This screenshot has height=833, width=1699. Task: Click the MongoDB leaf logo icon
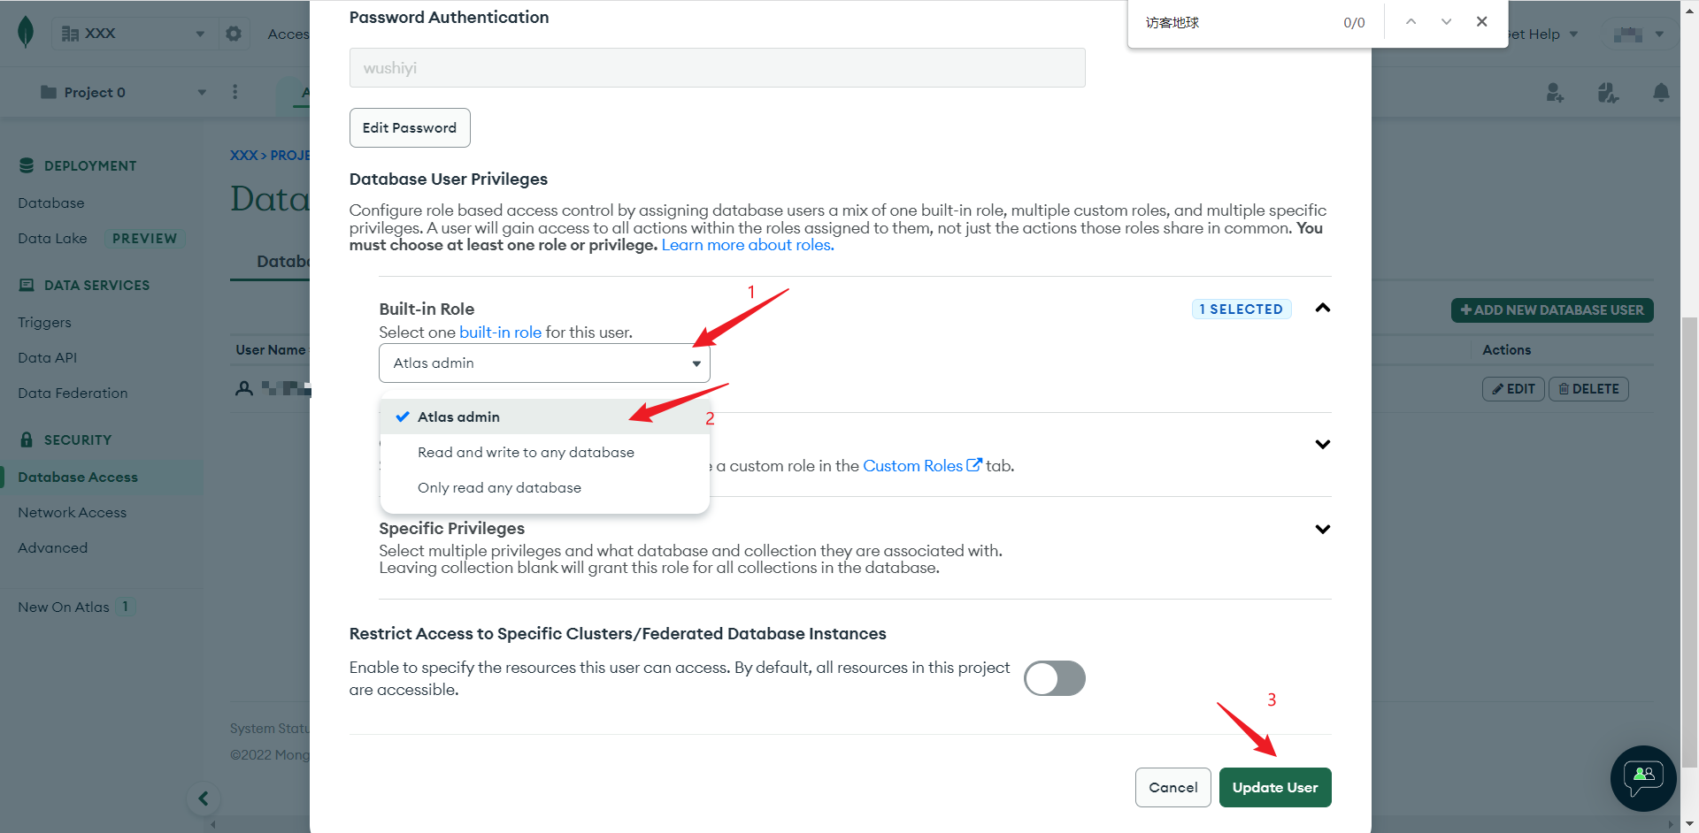pyautogui.click(x=26, y=33)
